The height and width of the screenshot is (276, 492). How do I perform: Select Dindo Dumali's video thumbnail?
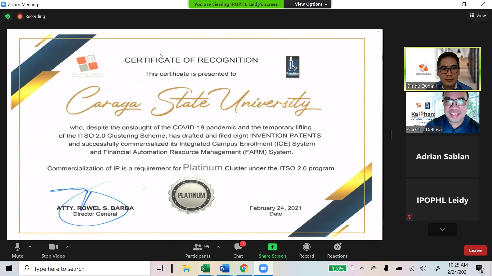[442, 69]
